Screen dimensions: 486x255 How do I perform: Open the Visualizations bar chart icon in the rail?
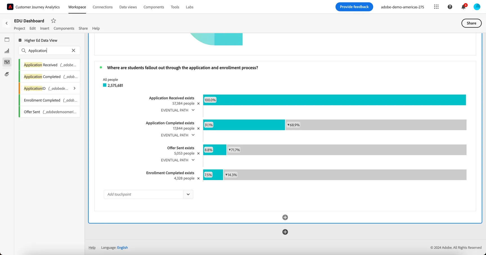click(7, 51)
